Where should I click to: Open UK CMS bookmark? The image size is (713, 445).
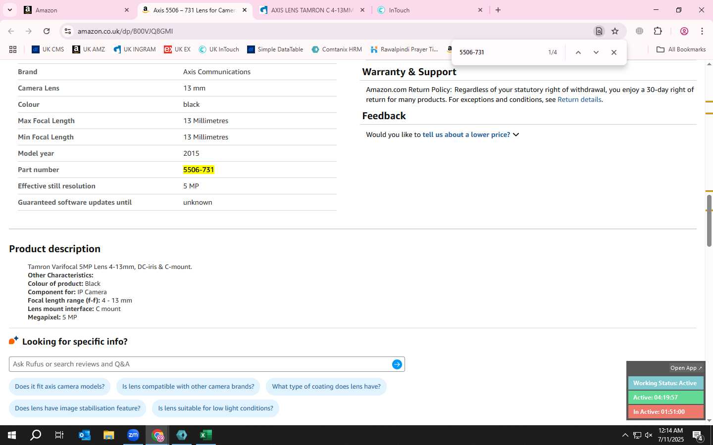pos(48,49)
